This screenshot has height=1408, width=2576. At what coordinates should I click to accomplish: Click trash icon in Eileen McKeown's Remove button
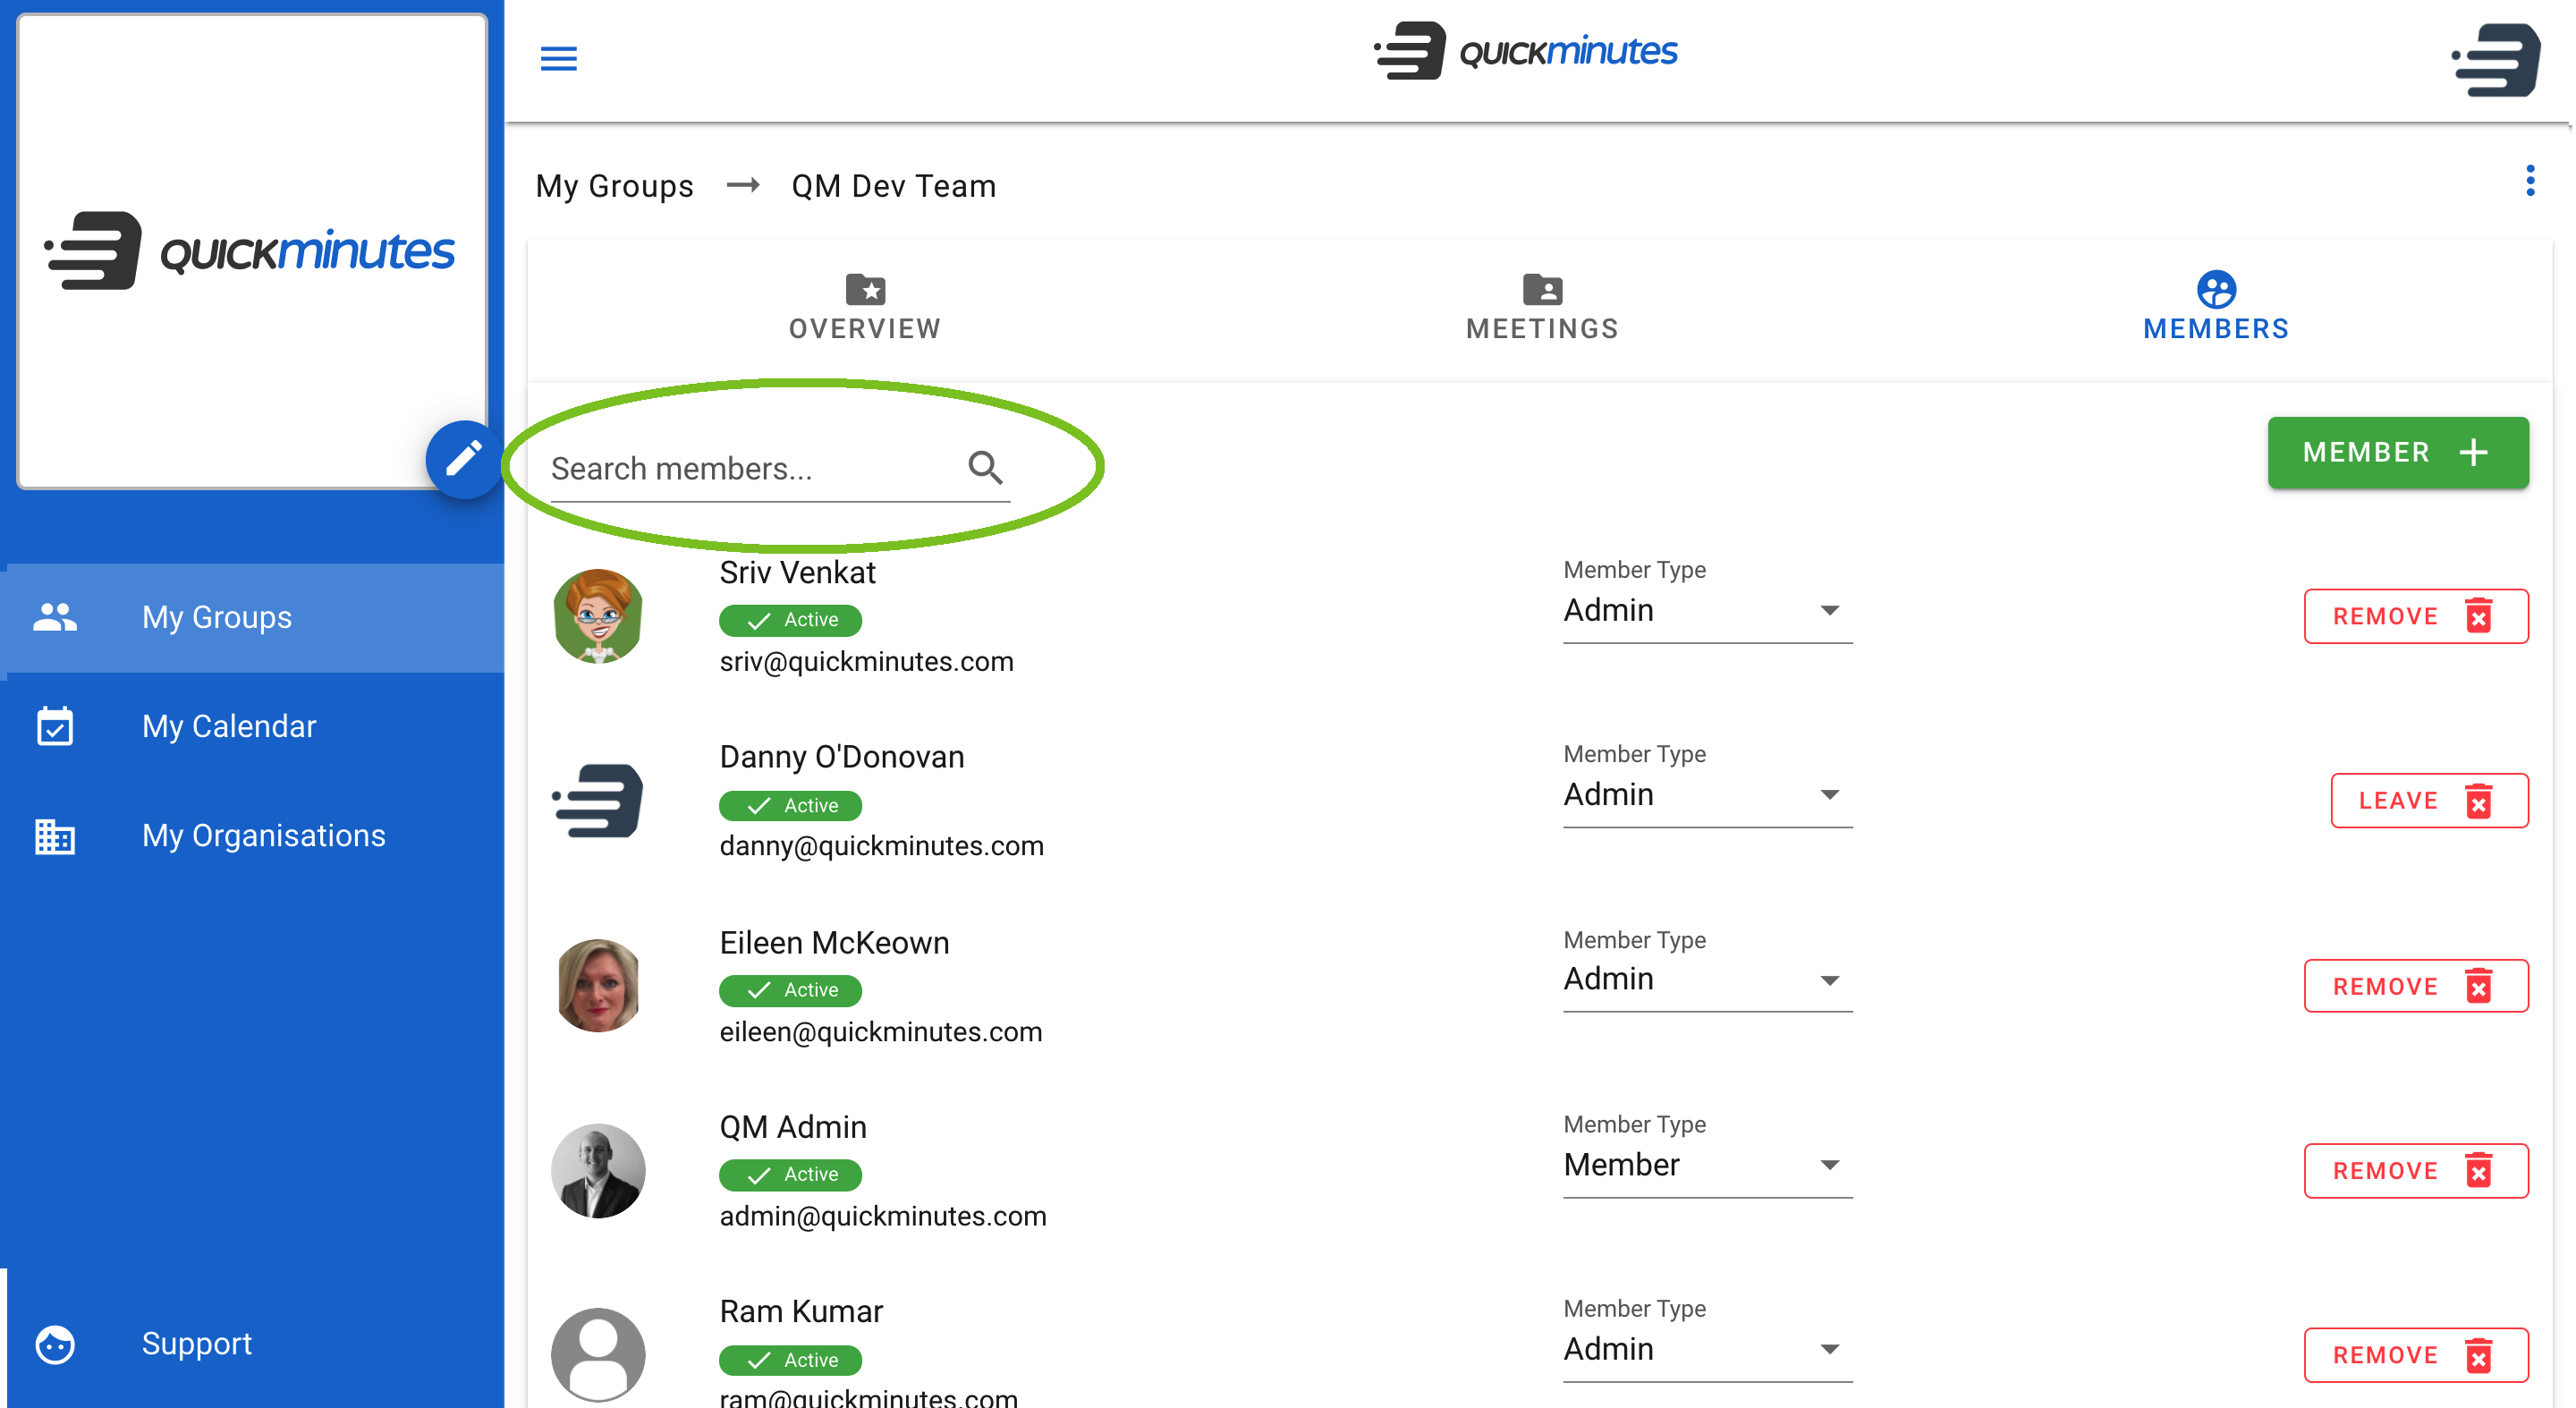point(2478,986)
